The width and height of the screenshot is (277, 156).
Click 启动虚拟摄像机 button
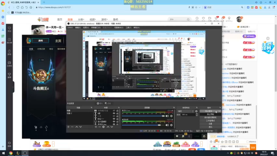point(210,118)
